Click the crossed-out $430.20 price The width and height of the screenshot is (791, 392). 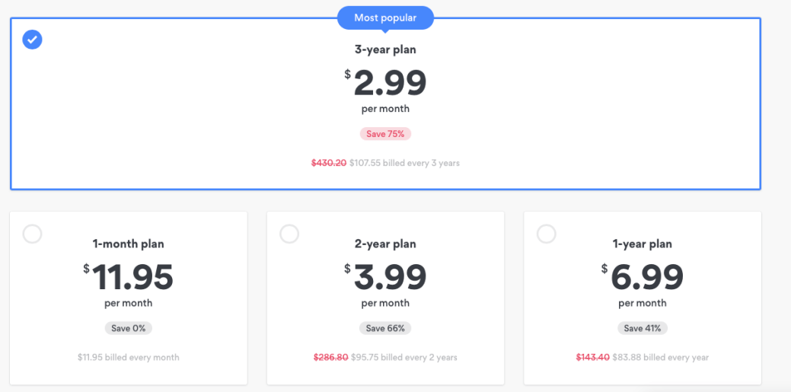pyautogui.click(x=329, y=163)
